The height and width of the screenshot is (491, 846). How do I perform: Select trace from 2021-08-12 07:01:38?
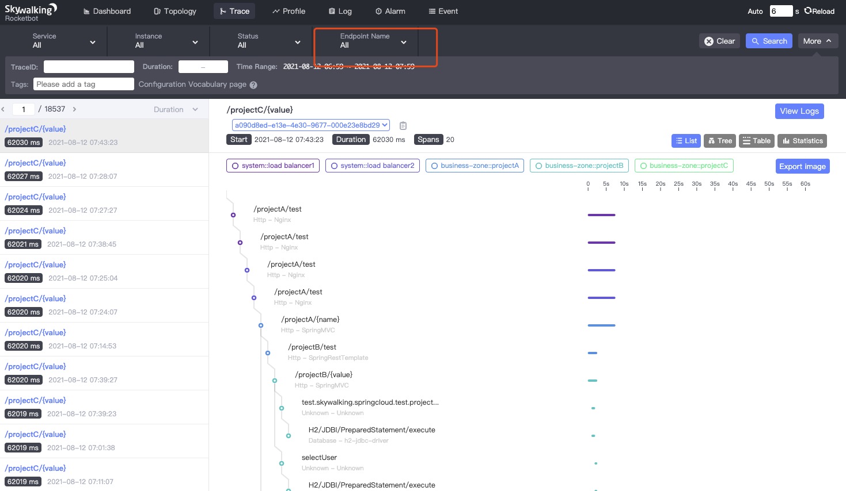[x=104, y=441]
